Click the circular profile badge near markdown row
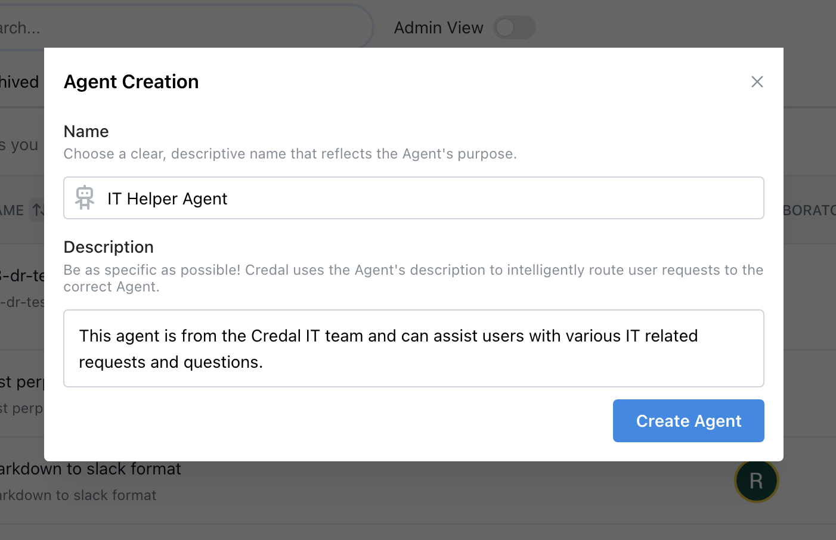 pyautogui.click(x=756, y=480)
